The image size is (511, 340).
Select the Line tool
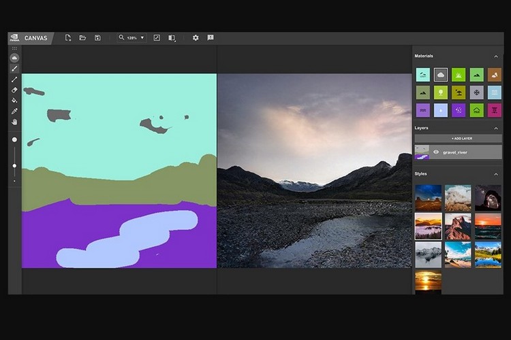click(x=14, y=80)
